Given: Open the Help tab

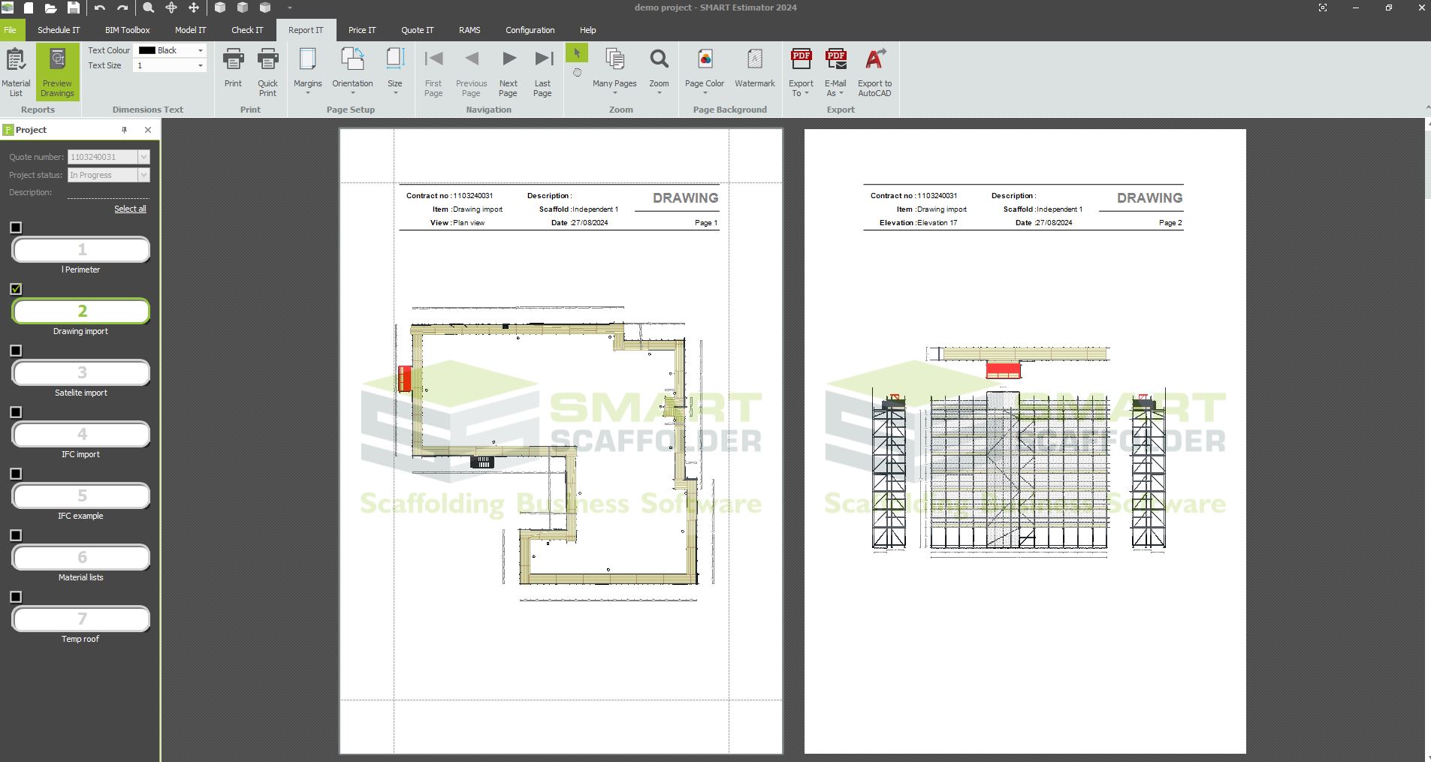Looking at the screenshot, I should [x=587, y=30].
